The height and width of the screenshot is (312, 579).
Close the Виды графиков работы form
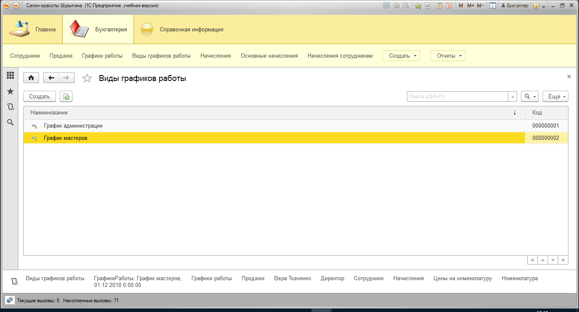[569, 76]
